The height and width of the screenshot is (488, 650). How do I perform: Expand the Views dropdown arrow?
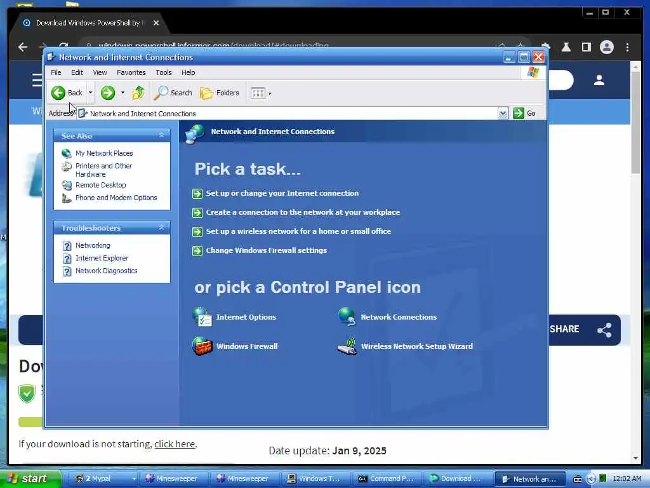[270, 93]
